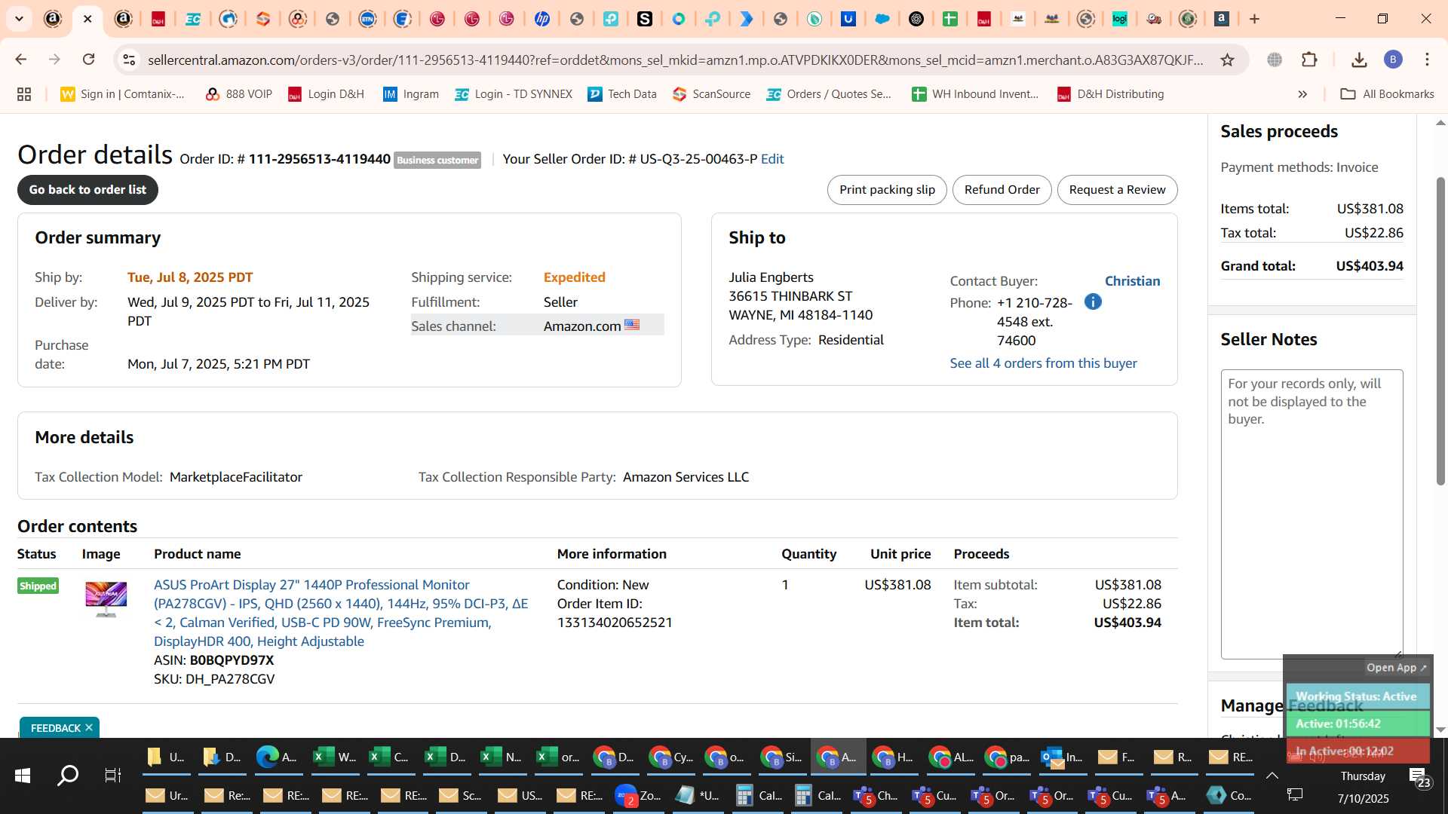Switch to the HP browser tab

541,19
